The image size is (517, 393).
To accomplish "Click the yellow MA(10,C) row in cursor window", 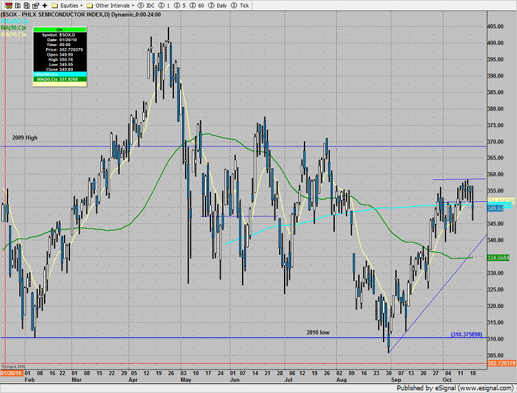I will (60, 85).
